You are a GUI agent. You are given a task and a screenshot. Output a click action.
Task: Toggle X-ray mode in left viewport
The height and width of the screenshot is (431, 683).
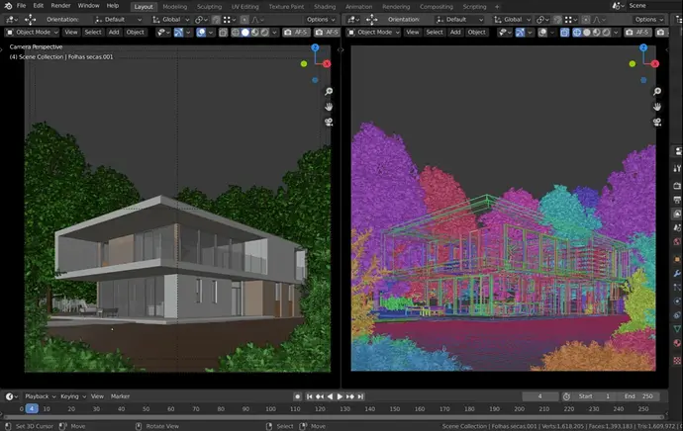[223, 33]
